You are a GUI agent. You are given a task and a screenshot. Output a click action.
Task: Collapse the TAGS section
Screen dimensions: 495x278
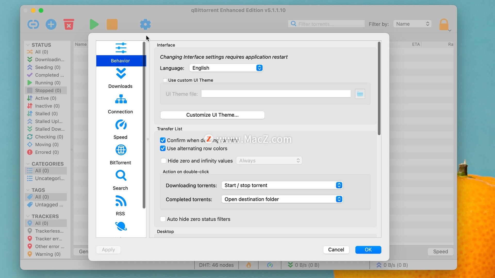[28, 190]
